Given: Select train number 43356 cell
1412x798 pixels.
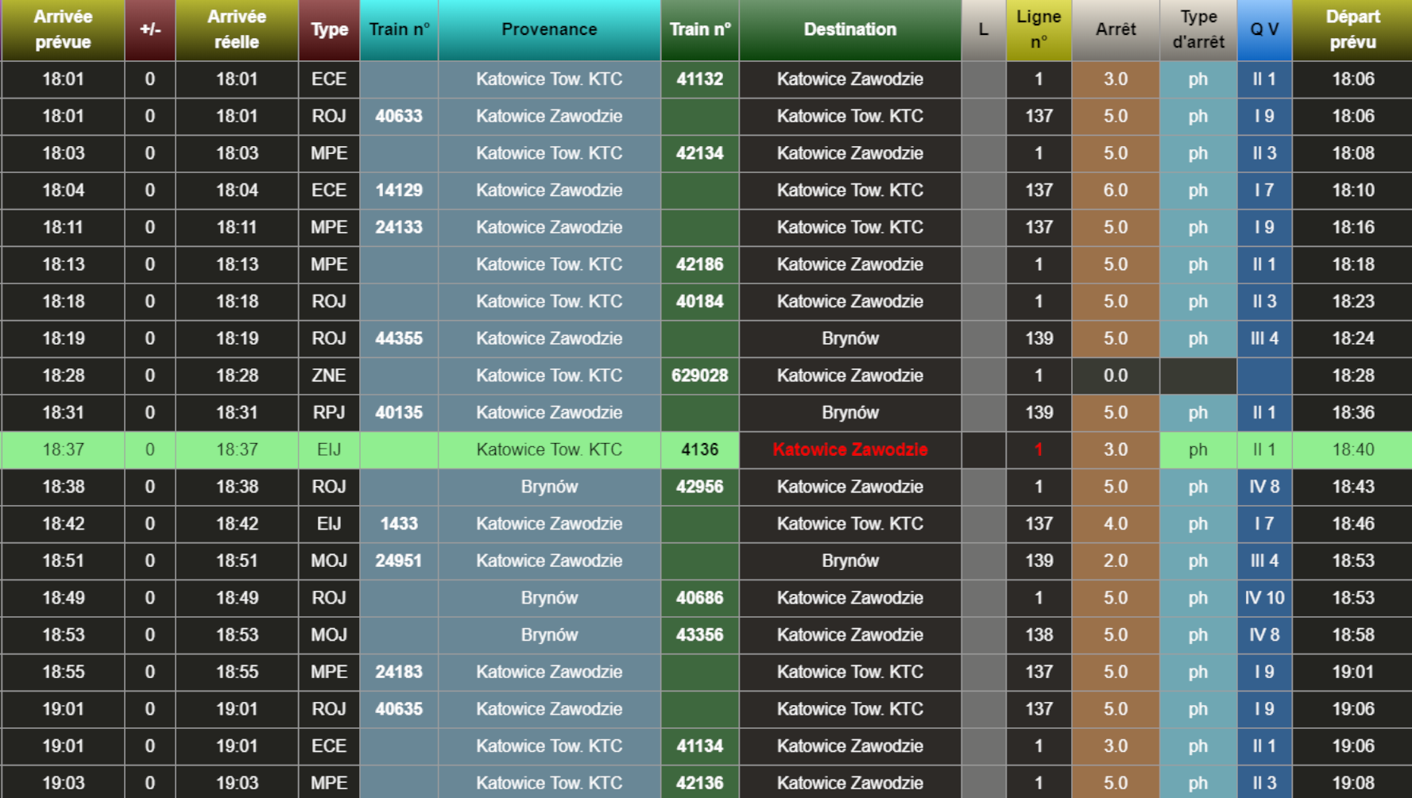Looking at the screenshot, I should tap(700, 635).
